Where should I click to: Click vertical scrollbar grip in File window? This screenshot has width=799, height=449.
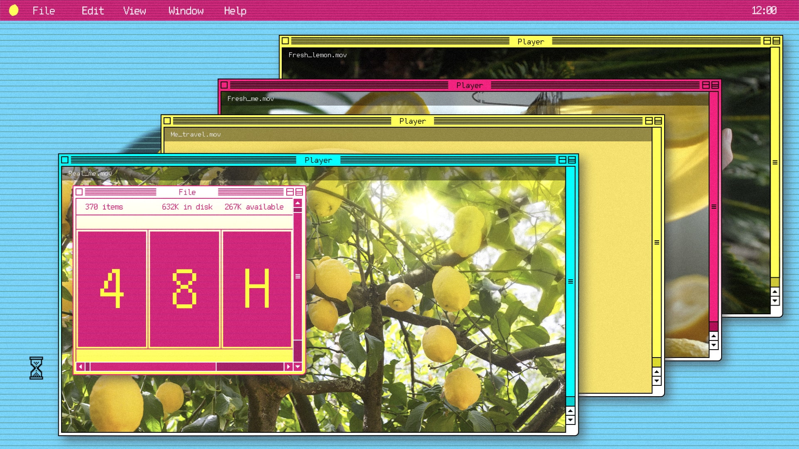pyautogui.click(x=298, y=276)
